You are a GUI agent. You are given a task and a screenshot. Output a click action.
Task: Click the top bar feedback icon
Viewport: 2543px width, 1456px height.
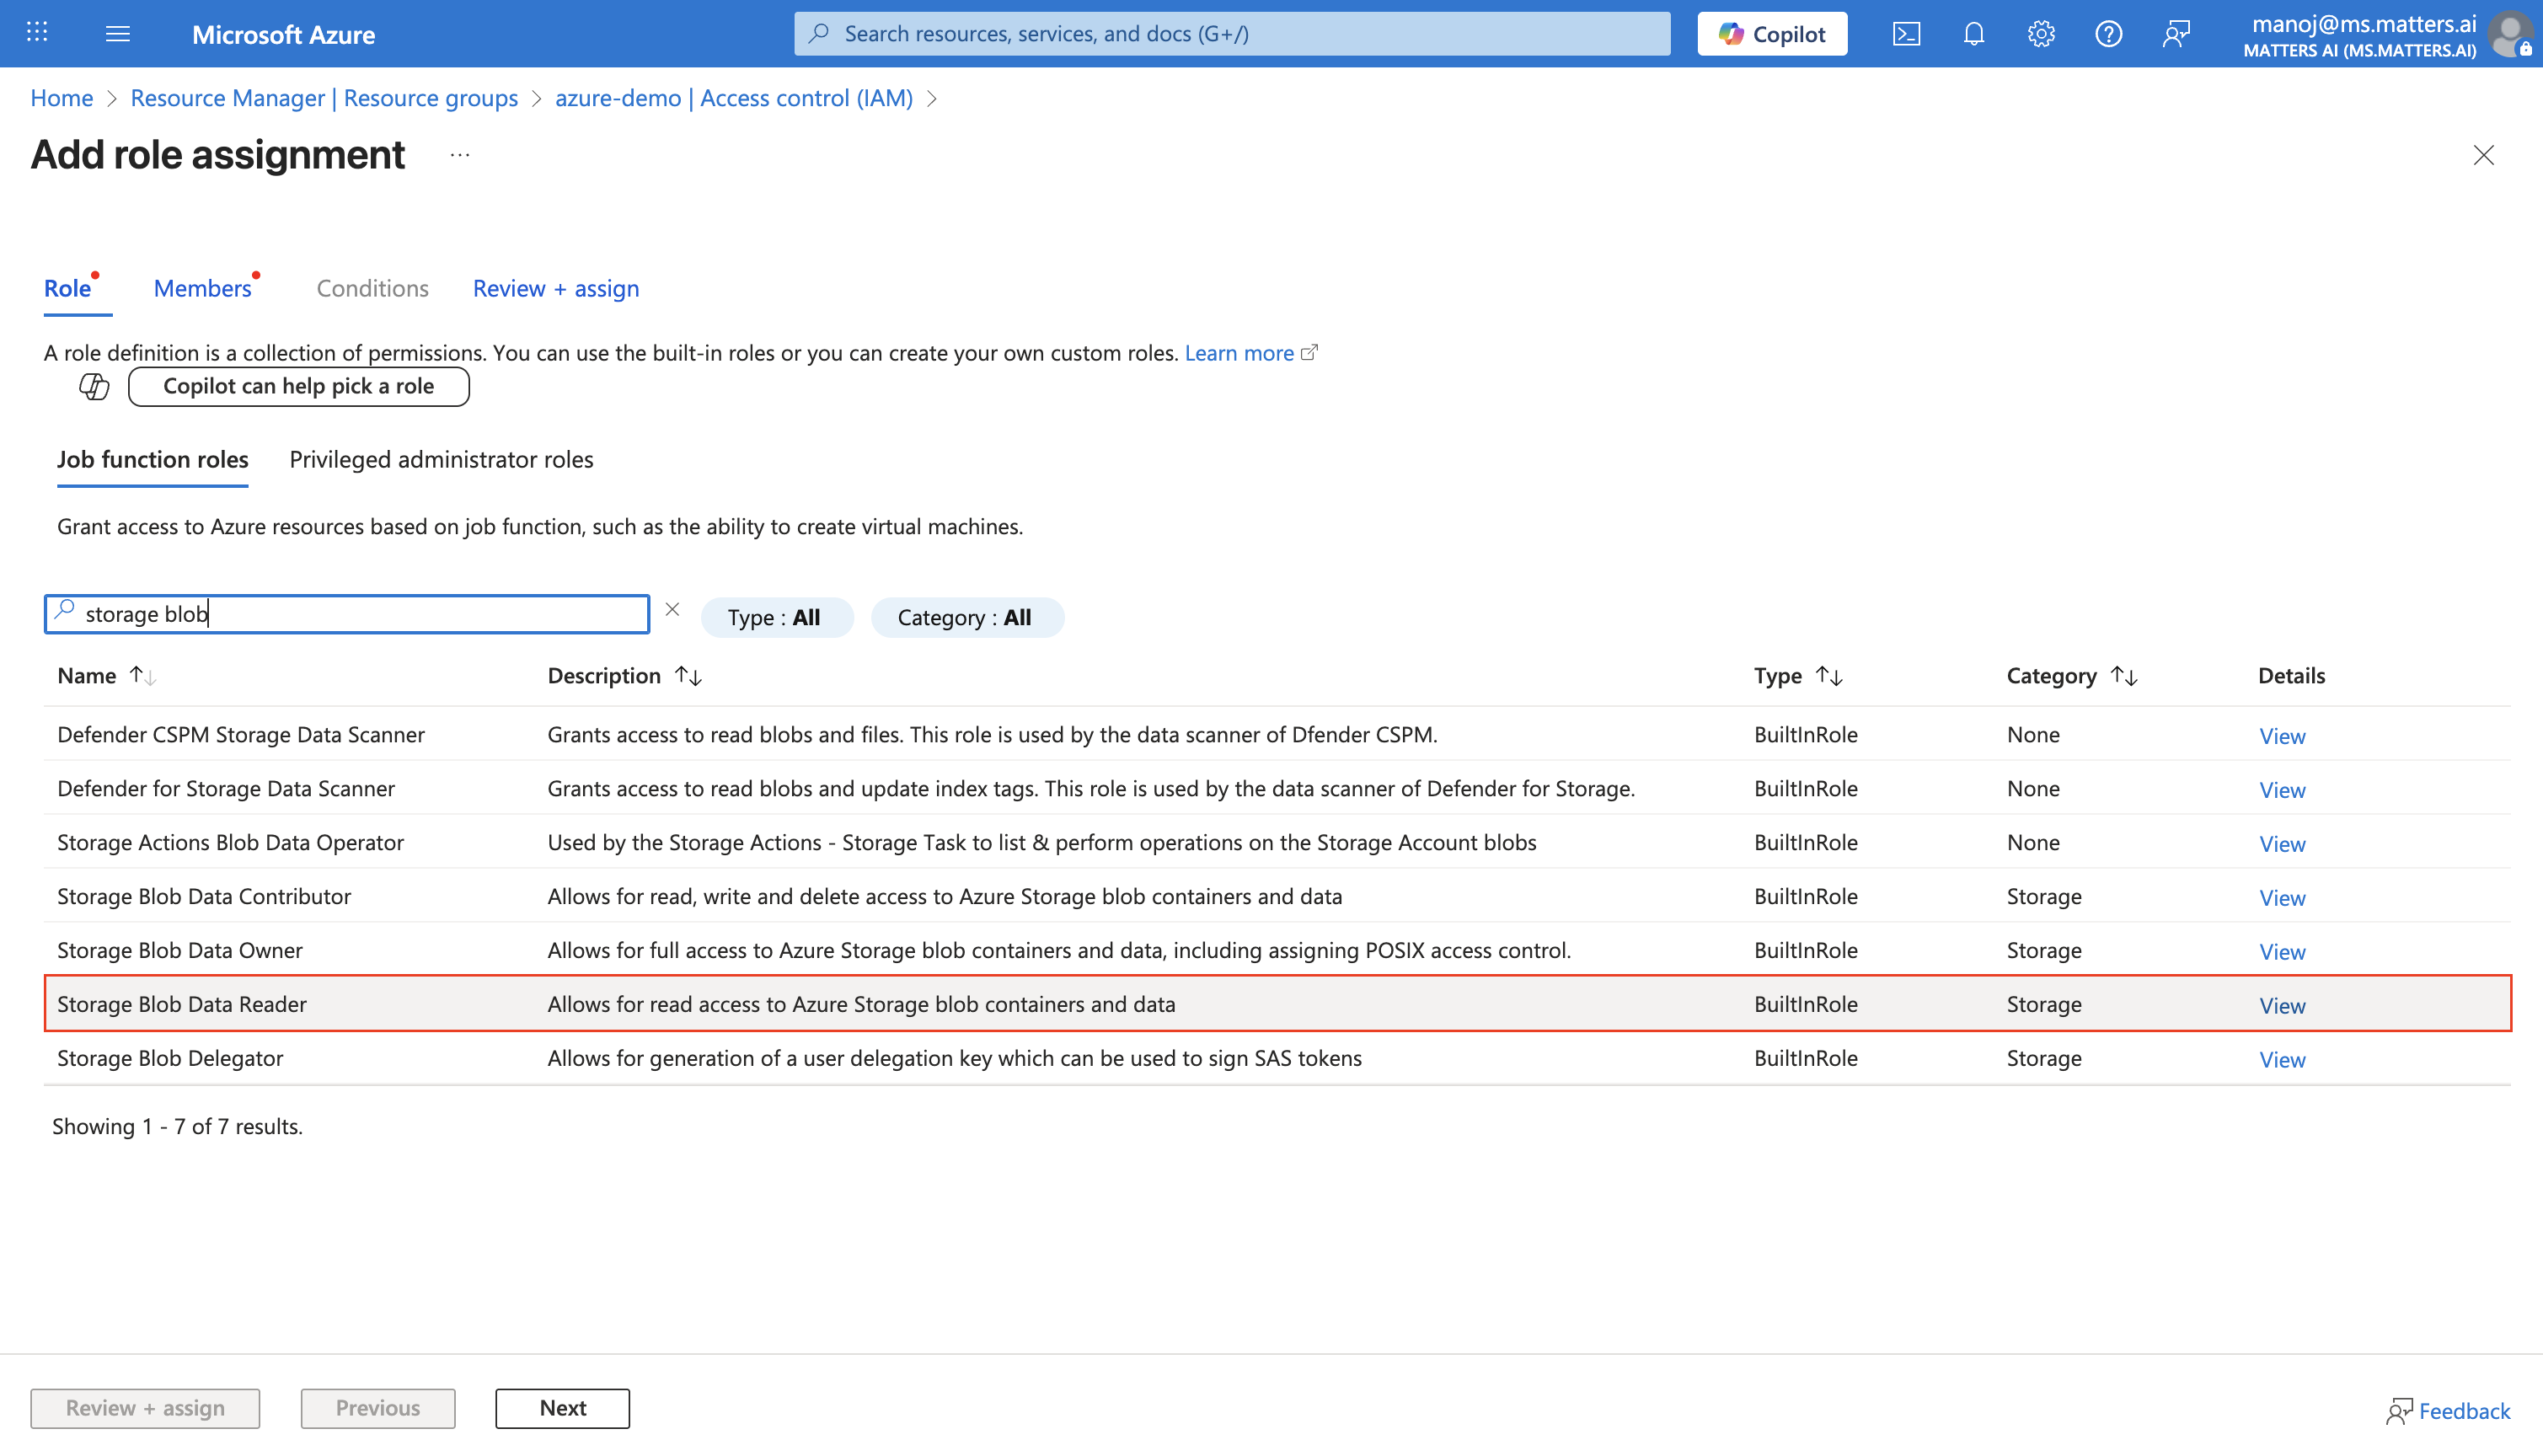(2176, 33)
